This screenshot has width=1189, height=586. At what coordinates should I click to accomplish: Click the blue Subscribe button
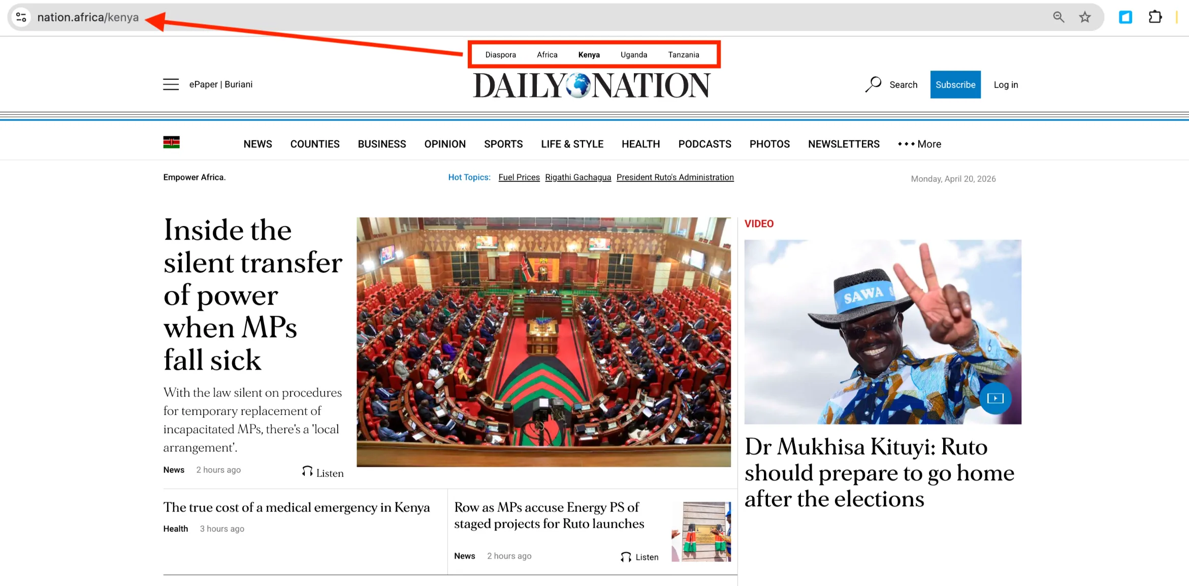coord(955,85)
